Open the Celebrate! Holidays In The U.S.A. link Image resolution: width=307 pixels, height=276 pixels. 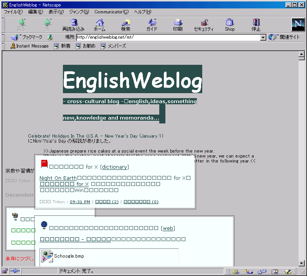[96, 136]
